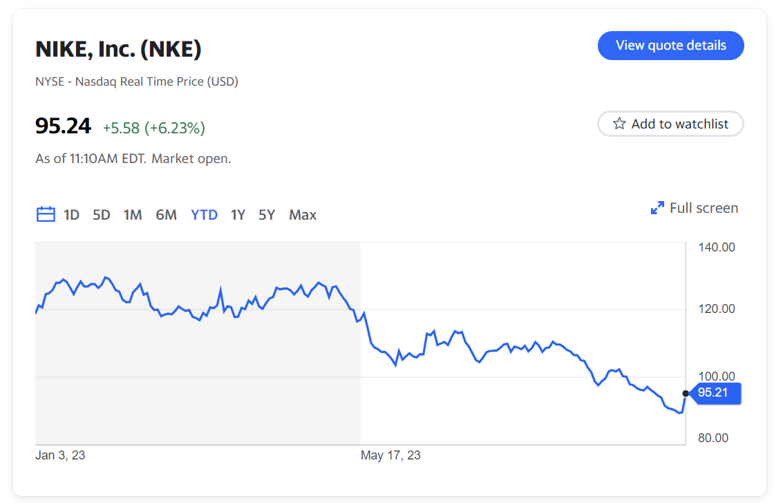Click the 95.24 current price figure
This screenshot has width=774, height=503.
(63, 126)
